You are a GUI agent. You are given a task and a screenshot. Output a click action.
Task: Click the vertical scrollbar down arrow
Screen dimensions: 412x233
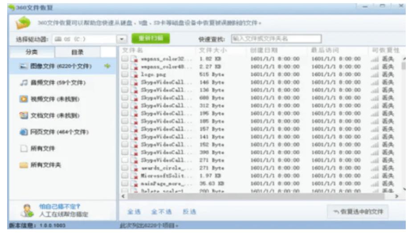click(404, 189)
